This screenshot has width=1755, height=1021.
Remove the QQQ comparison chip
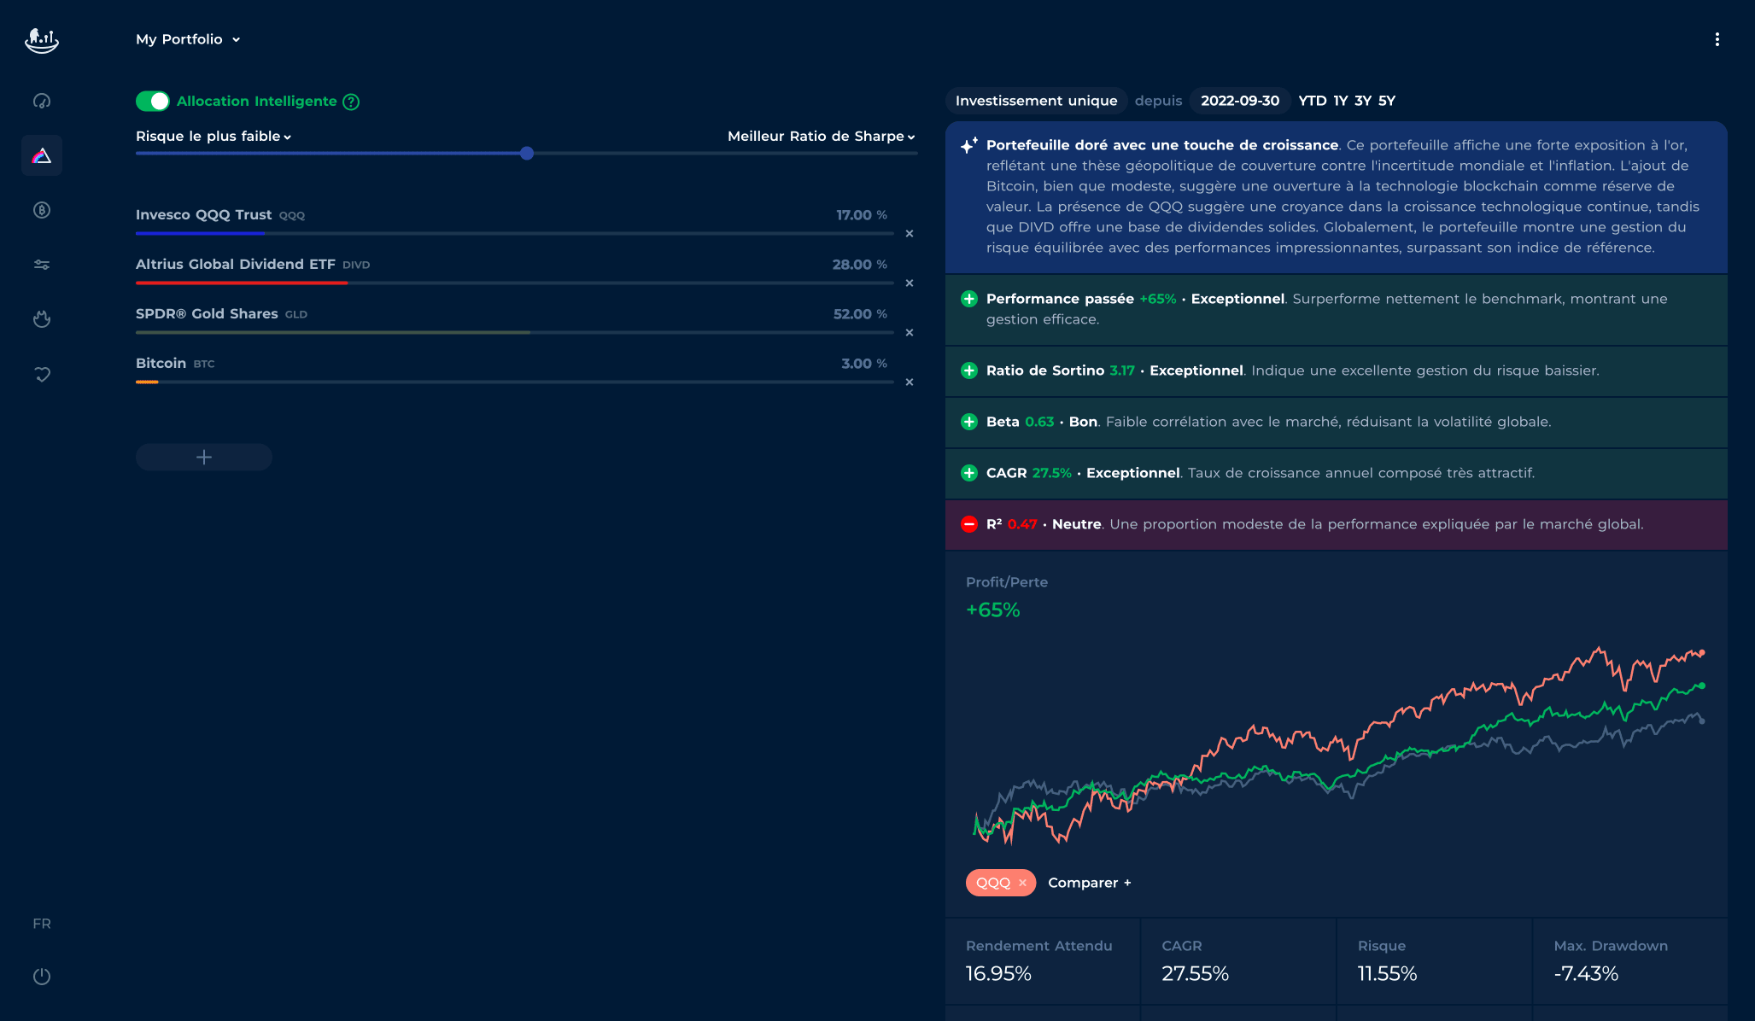[x=1022, y=883]
